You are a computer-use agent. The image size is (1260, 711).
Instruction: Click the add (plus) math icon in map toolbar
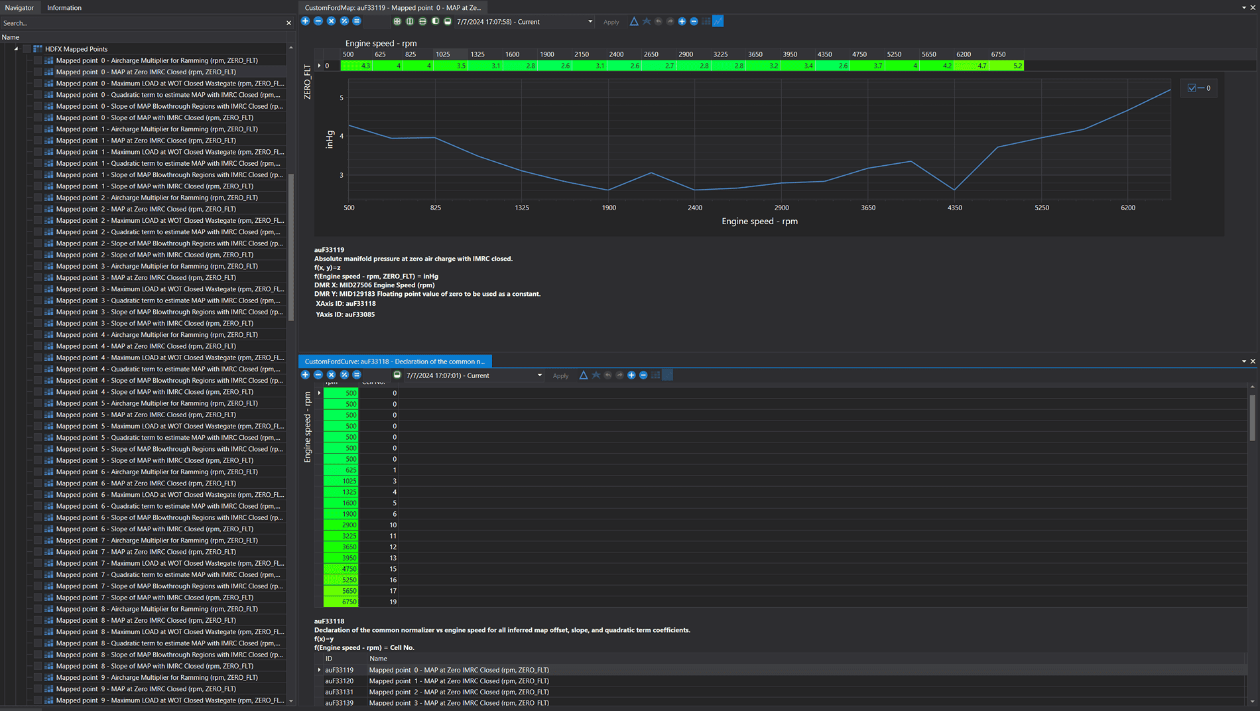click(305, 21)
